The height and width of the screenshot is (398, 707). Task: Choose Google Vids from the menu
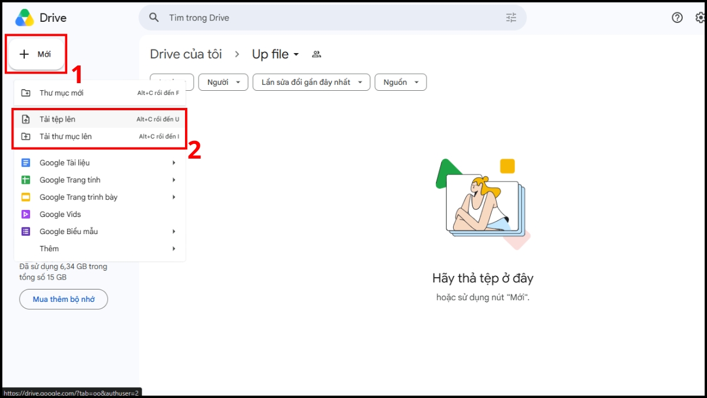click(100, 214)
